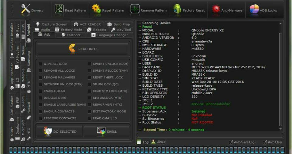Open the BusyBox Installer vertical tab

click(12, 40)
